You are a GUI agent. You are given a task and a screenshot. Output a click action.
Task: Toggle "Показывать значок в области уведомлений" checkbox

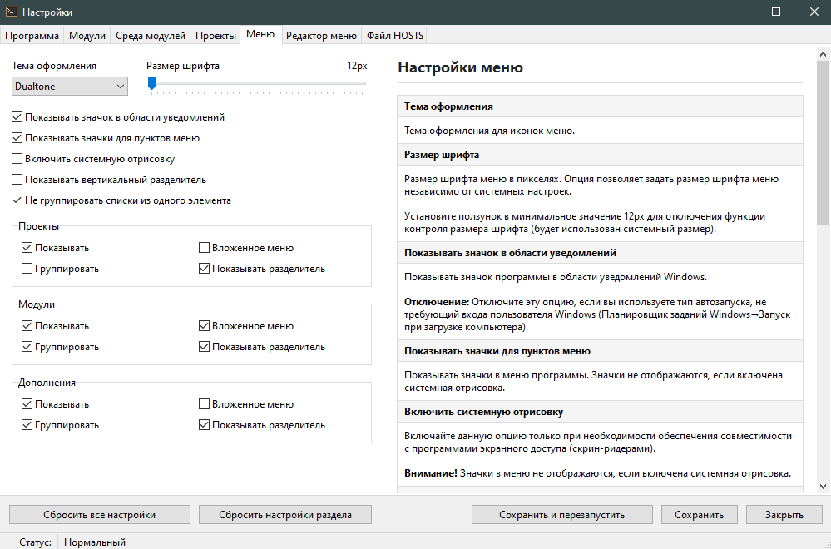(17, 117)
